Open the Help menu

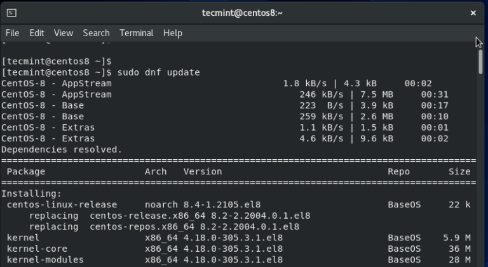pyautogui.click(x=173, y=33)
